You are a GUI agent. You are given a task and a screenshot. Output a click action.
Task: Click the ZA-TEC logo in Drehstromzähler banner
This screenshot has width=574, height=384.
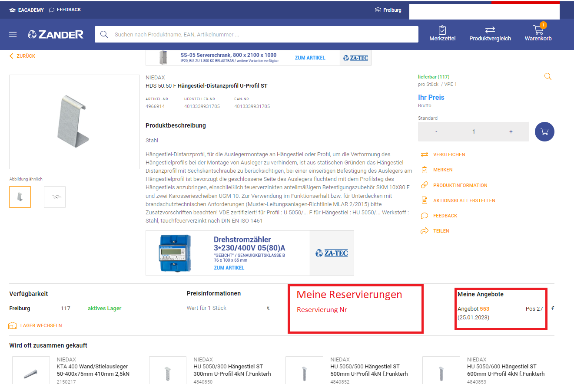(332, 253)
